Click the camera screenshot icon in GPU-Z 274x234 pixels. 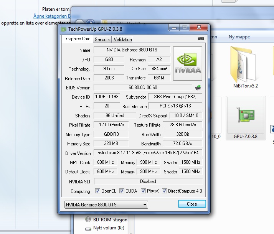coord(201,39)
